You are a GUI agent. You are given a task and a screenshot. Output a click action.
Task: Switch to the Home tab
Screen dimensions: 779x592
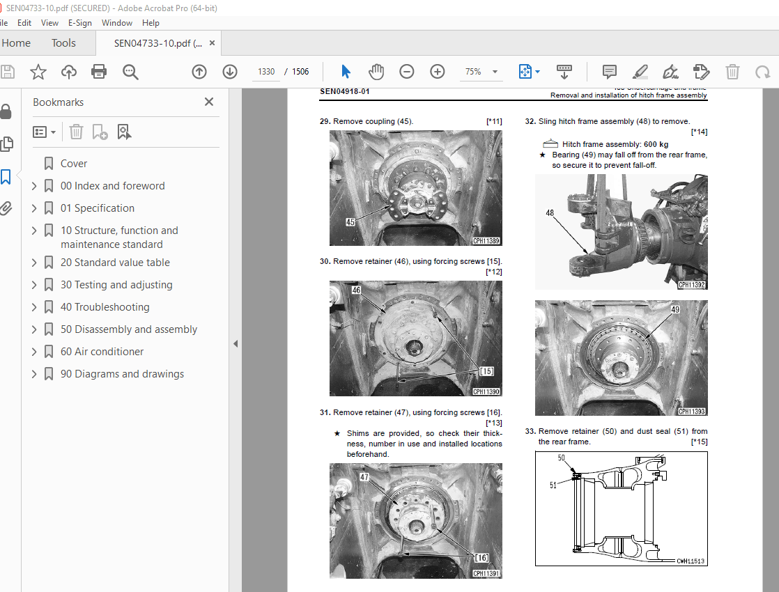(x=17, y=42)
